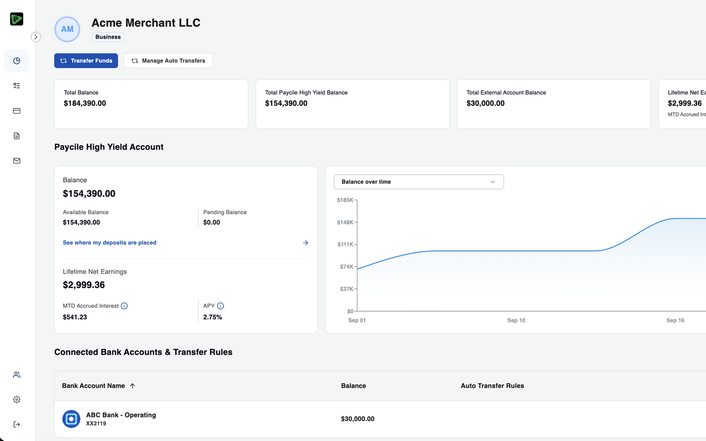The image size is (706, 441).
Task: Click the XX2119 account number
Action: pos(96,424)
